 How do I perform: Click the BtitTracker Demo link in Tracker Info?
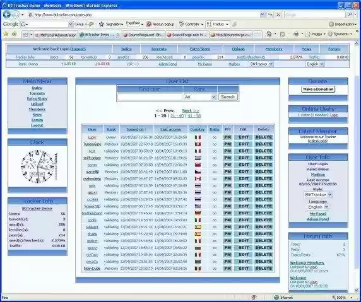[37, 209]
